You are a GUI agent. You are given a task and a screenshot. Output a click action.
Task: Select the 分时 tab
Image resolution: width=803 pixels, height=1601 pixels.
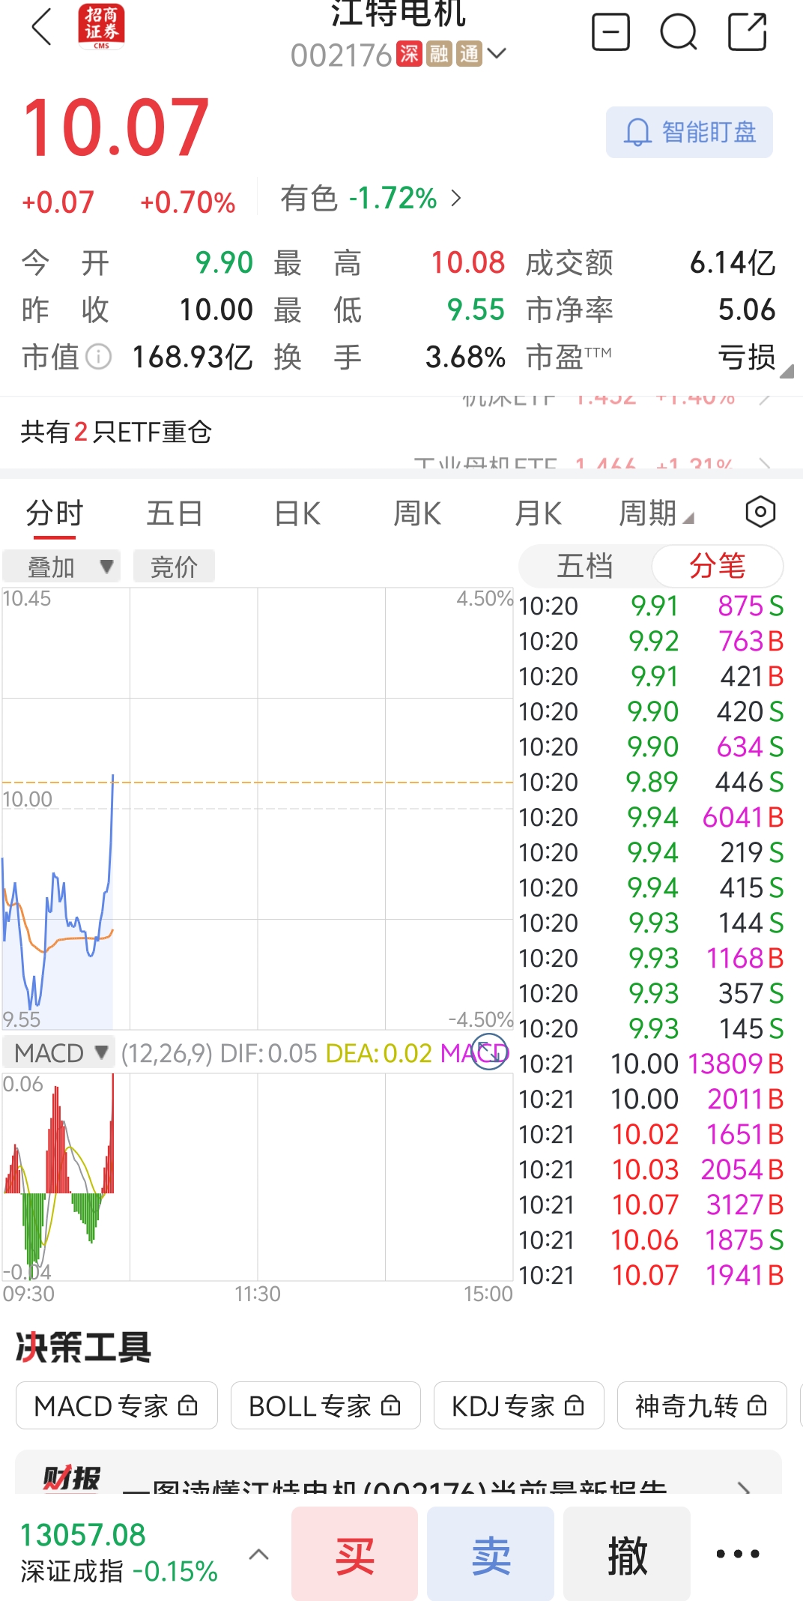pyautogui.click(x=55, y=514)
